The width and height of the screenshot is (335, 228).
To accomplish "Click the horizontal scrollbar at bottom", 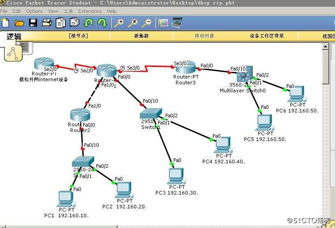I will click(x=62, y=227).
